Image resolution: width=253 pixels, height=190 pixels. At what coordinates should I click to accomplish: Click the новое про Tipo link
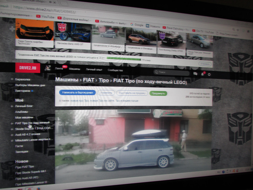[80, 101]
